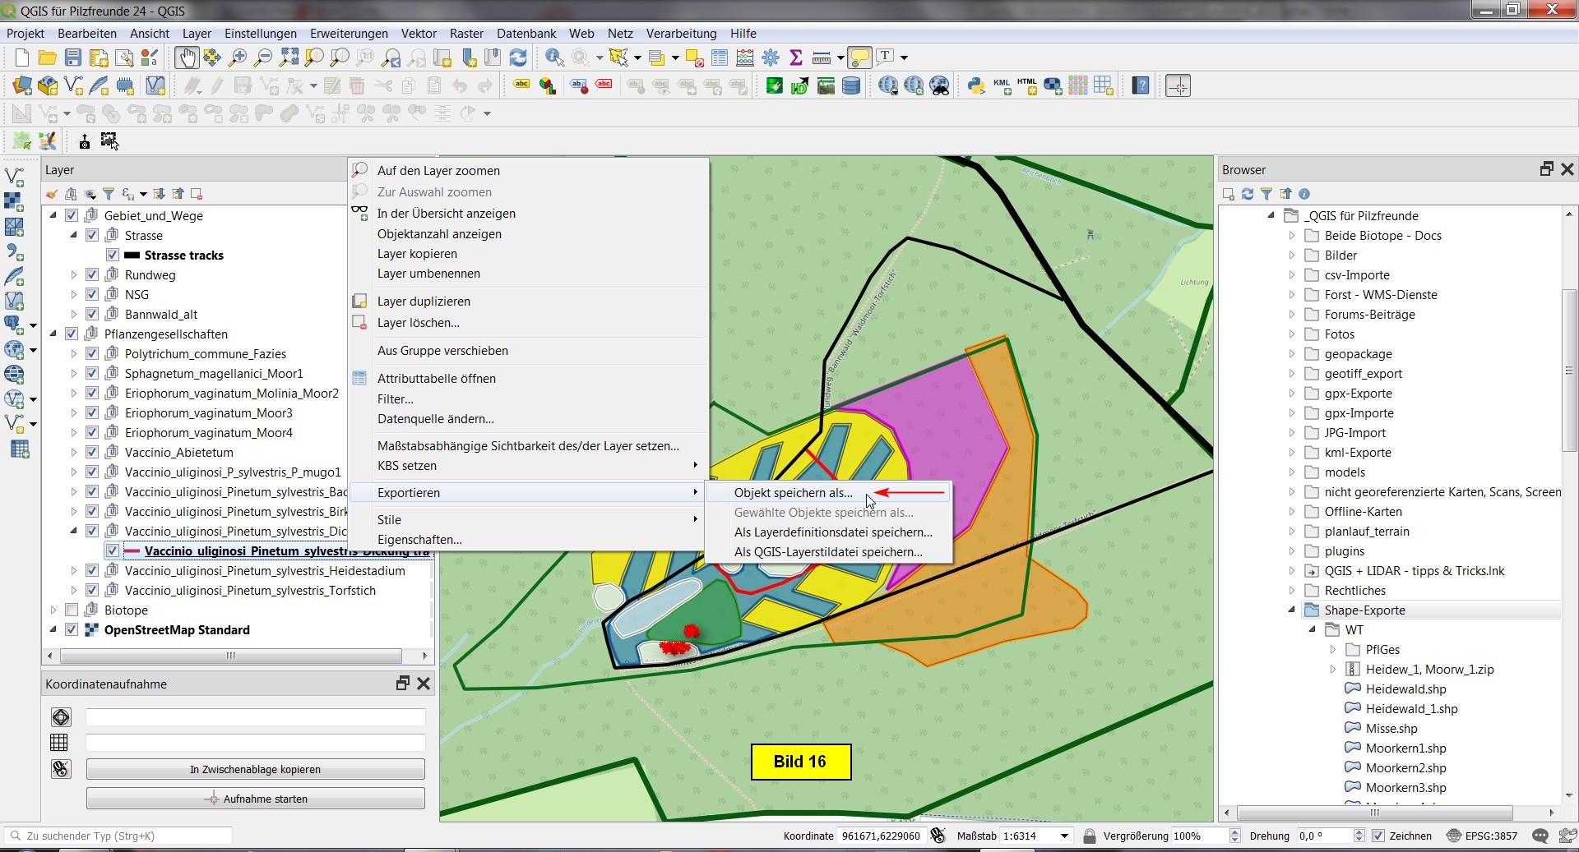The width and height of the screenshot is (1579, 852).
Task: Uncheck the Rundweg layer checkbox
Action: tap(92, 275)
